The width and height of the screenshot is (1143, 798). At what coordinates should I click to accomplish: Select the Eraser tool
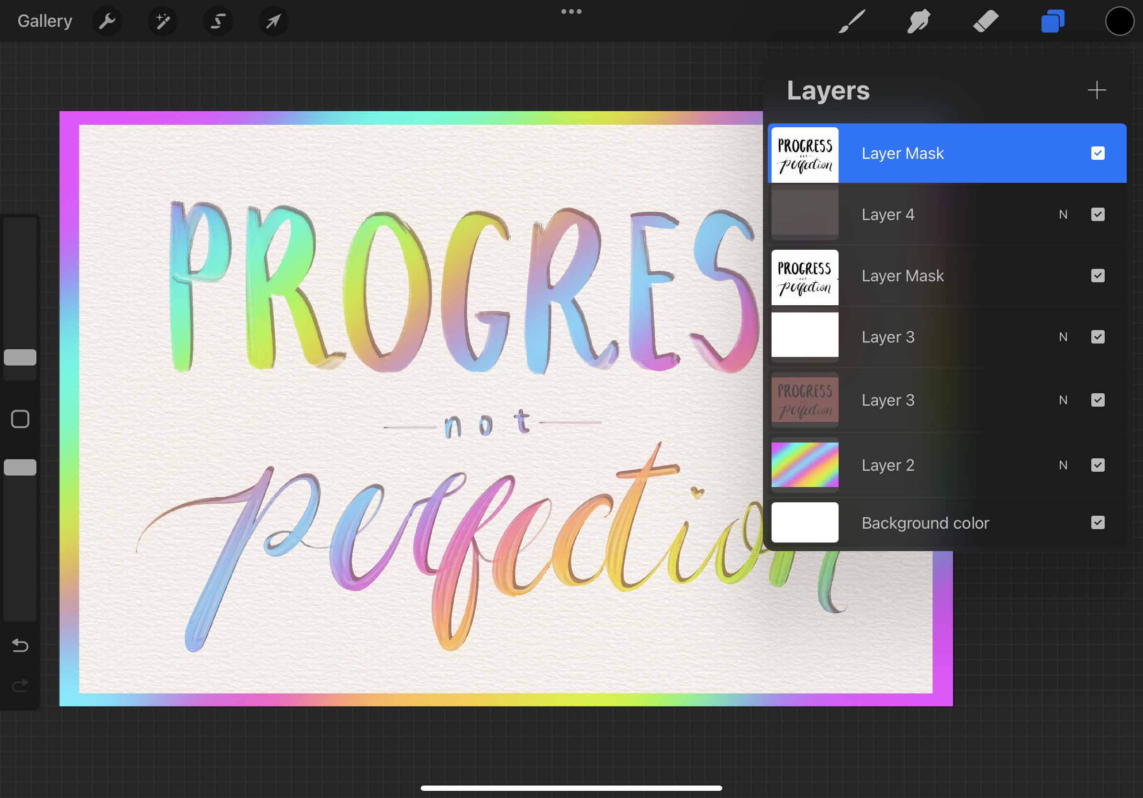[985, 21]
